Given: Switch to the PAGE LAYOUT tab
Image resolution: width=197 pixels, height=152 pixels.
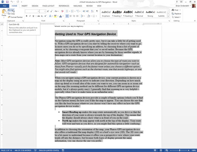Looking at the screenshot, I should pos(48,6).
